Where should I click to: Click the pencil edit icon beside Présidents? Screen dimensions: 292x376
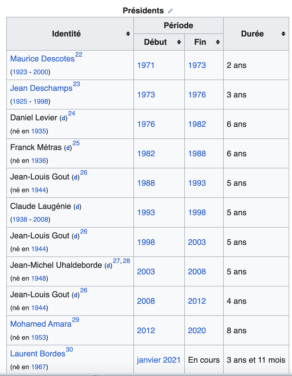pyautogui.click(x=170, y=11)
